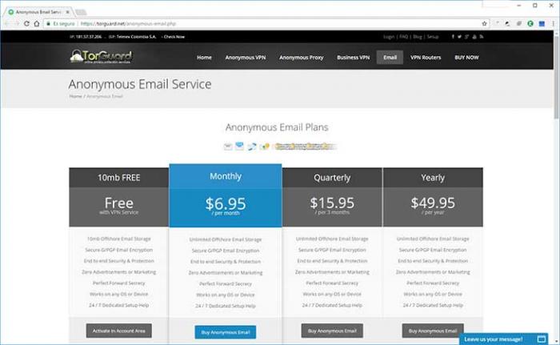This screenshot has height=345, width=560.
Task: Click the secure padlock icon in address bar
Action: pyautogui.click(x=49, y=23)
